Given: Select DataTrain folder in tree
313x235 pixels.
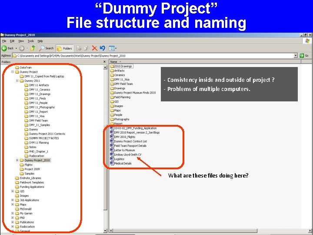Looking at the screenshot, I should (x=23, y=67).
